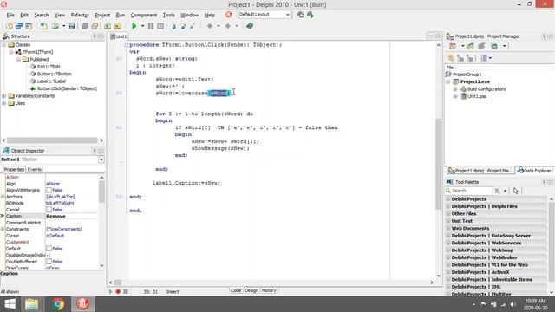The width and height of the screenshot is (555, 312).
Task: Collapse the Classes tree node
Action: pos(3,45)
